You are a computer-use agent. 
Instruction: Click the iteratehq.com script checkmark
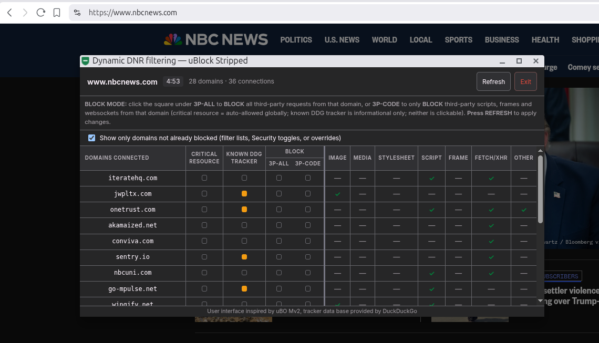coord(432,179)
